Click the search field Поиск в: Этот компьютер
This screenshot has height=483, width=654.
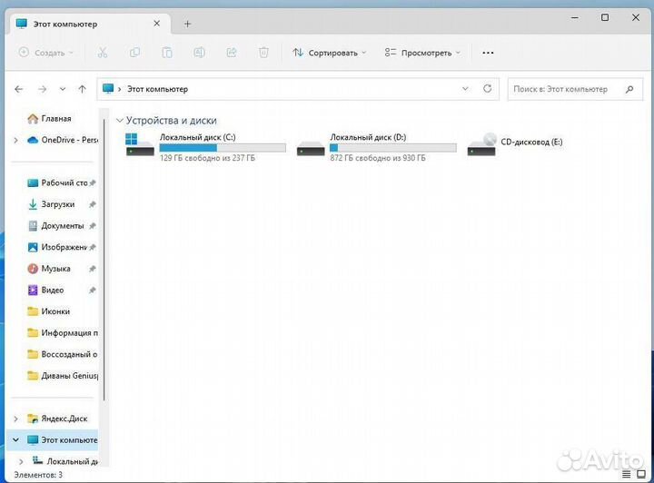pos(565,89)
